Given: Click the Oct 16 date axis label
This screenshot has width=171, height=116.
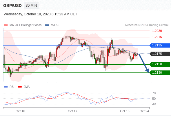Looking at the screenshot, I should point(20,111).
